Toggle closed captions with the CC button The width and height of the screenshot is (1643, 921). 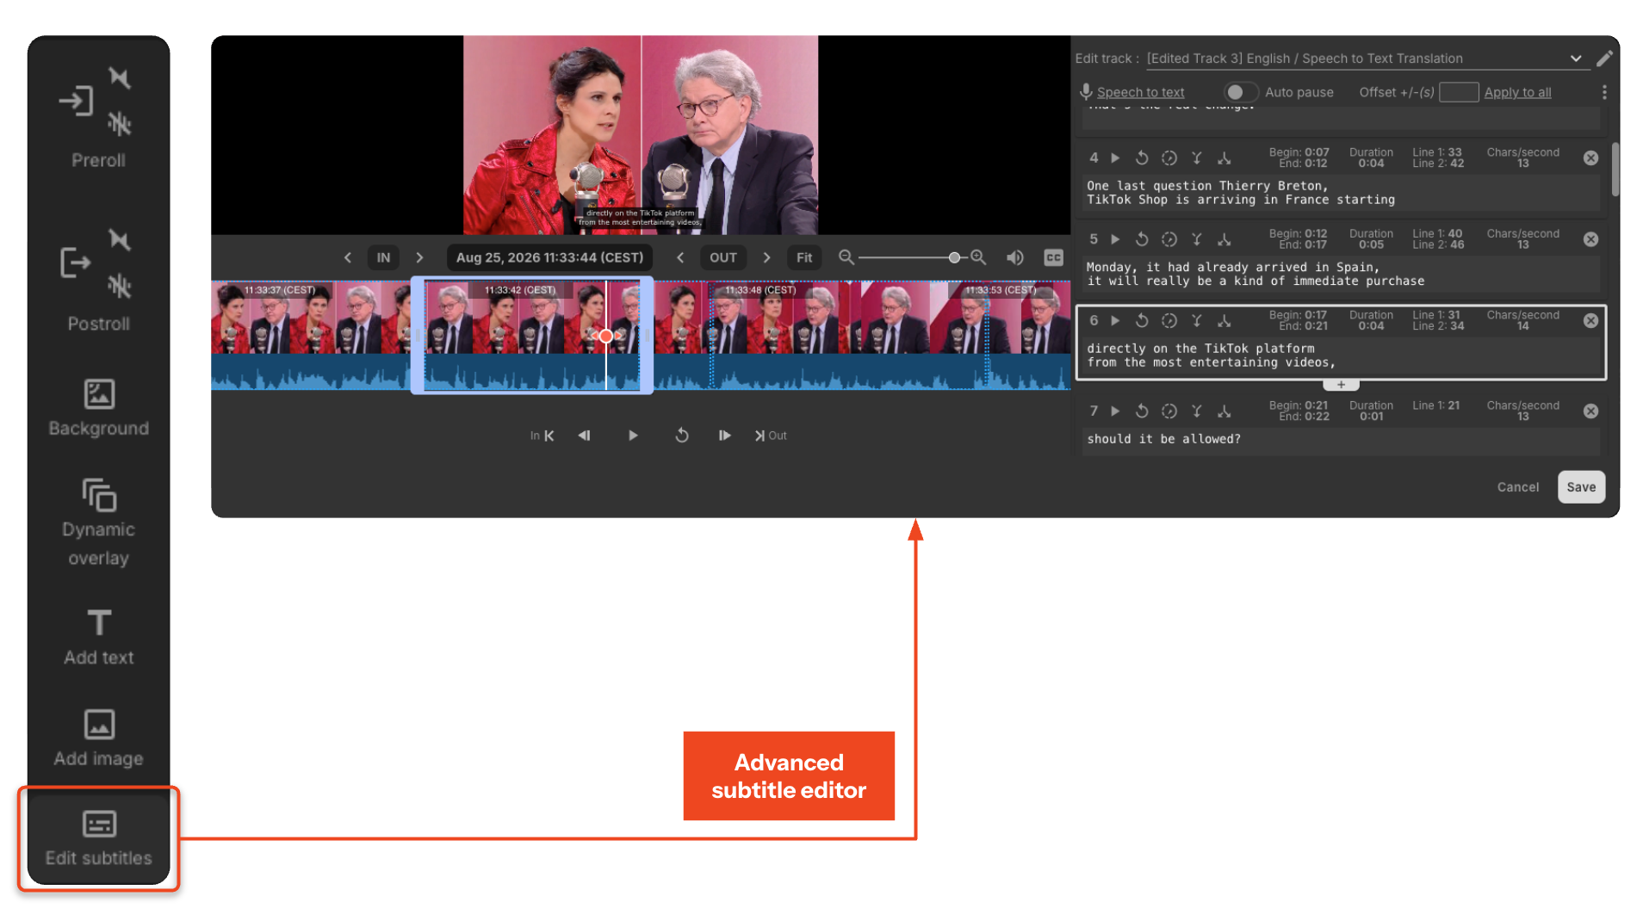coord(1053,257)
